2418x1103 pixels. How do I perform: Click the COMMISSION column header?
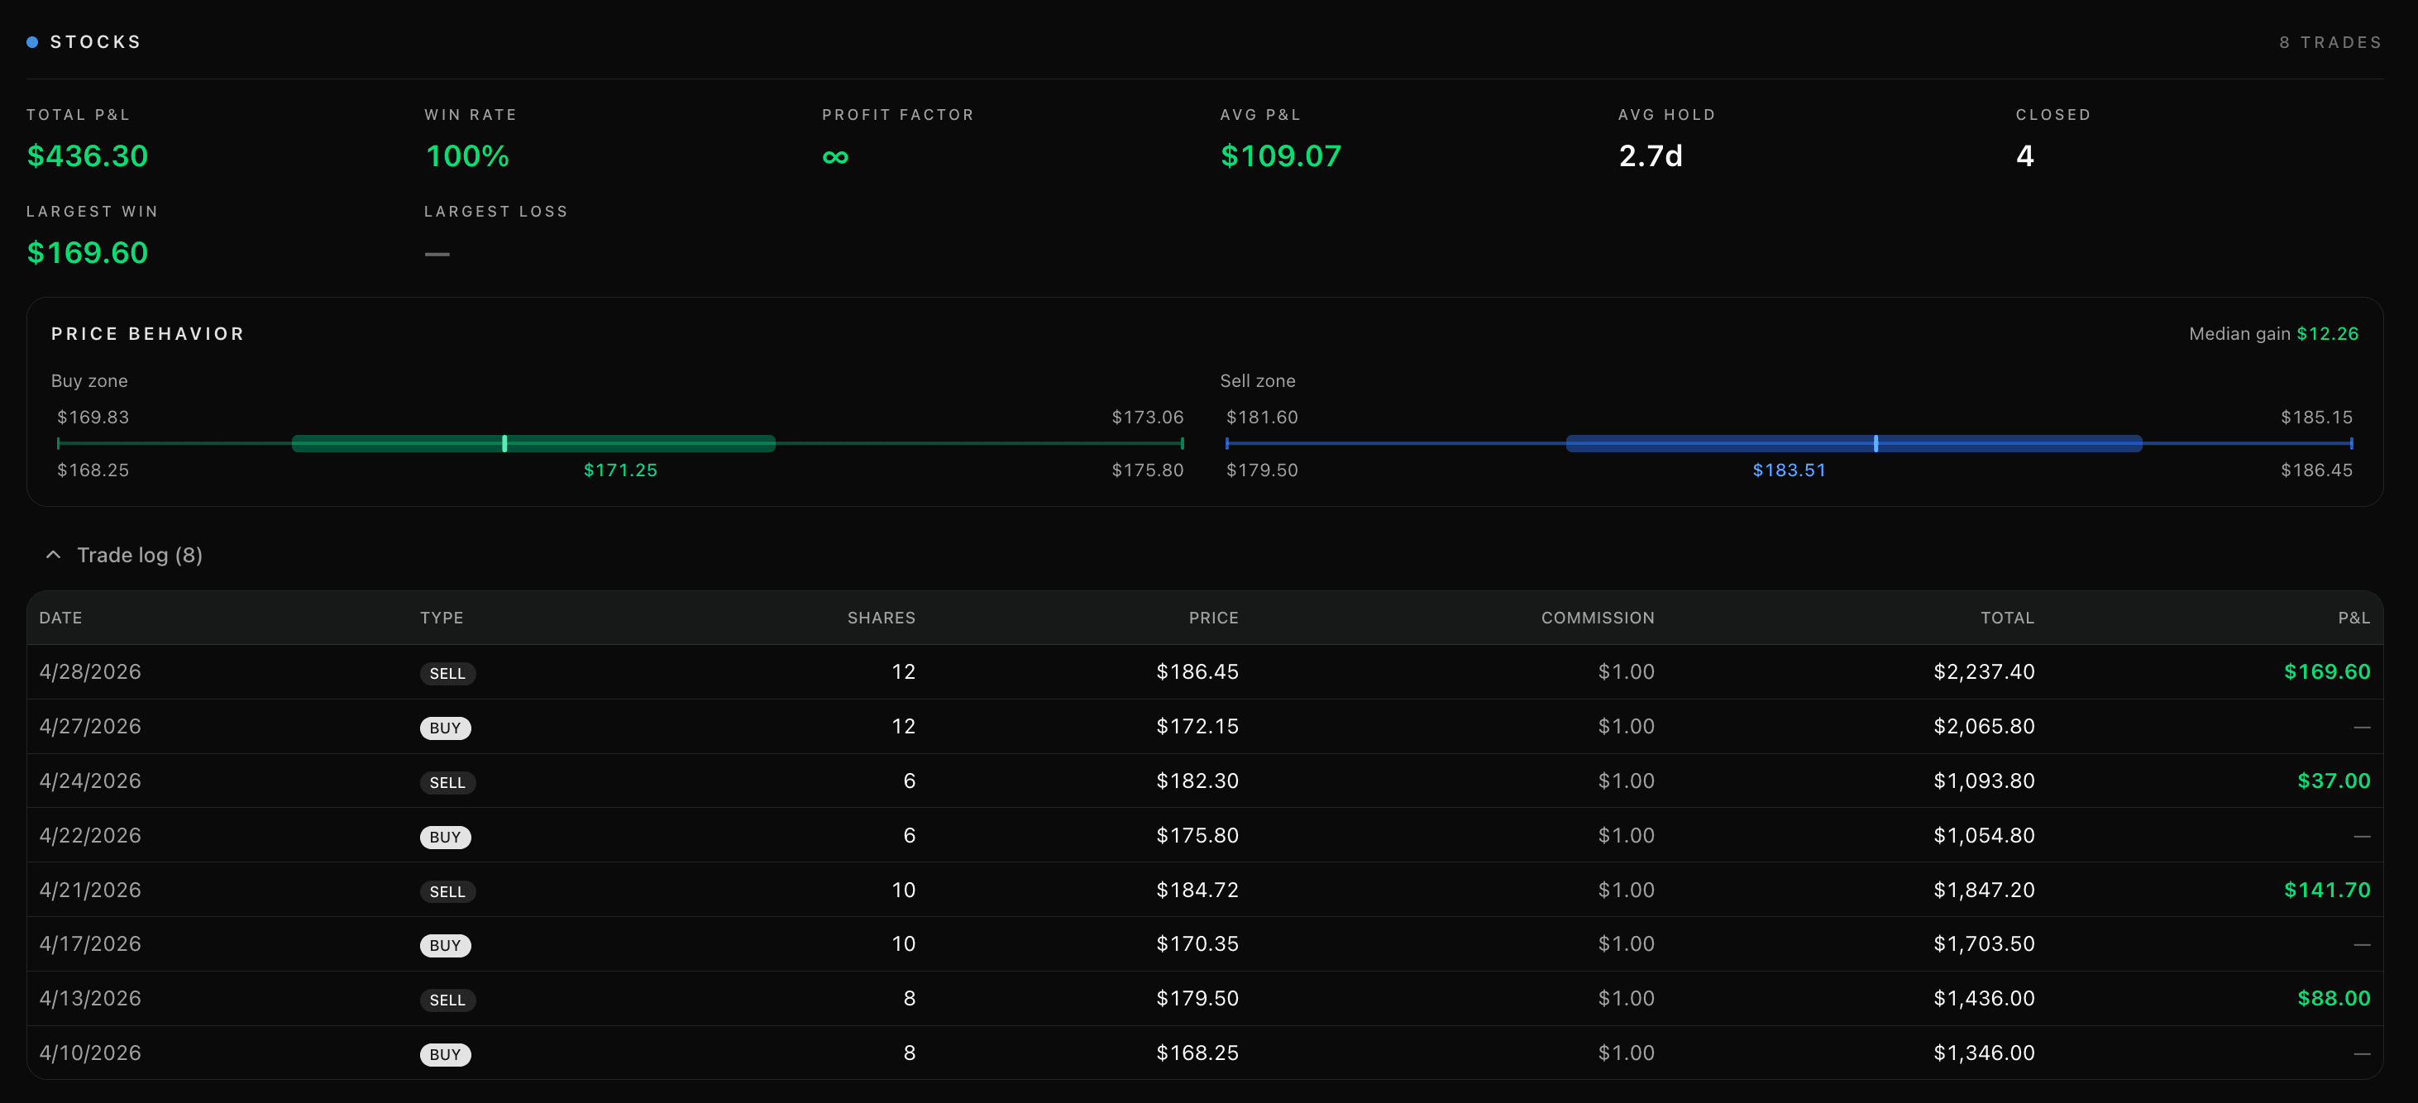click(x=1598, y=618)
